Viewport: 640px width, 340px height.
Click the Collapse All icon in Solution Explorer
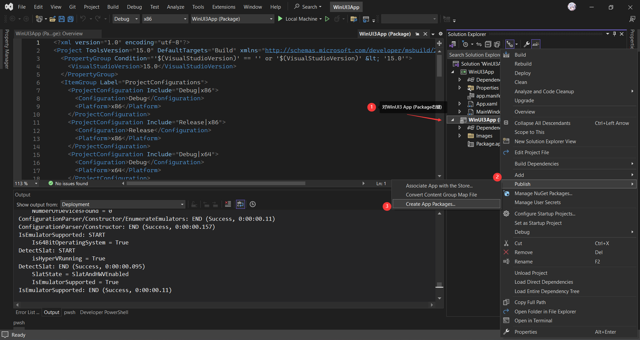(488, 44)
